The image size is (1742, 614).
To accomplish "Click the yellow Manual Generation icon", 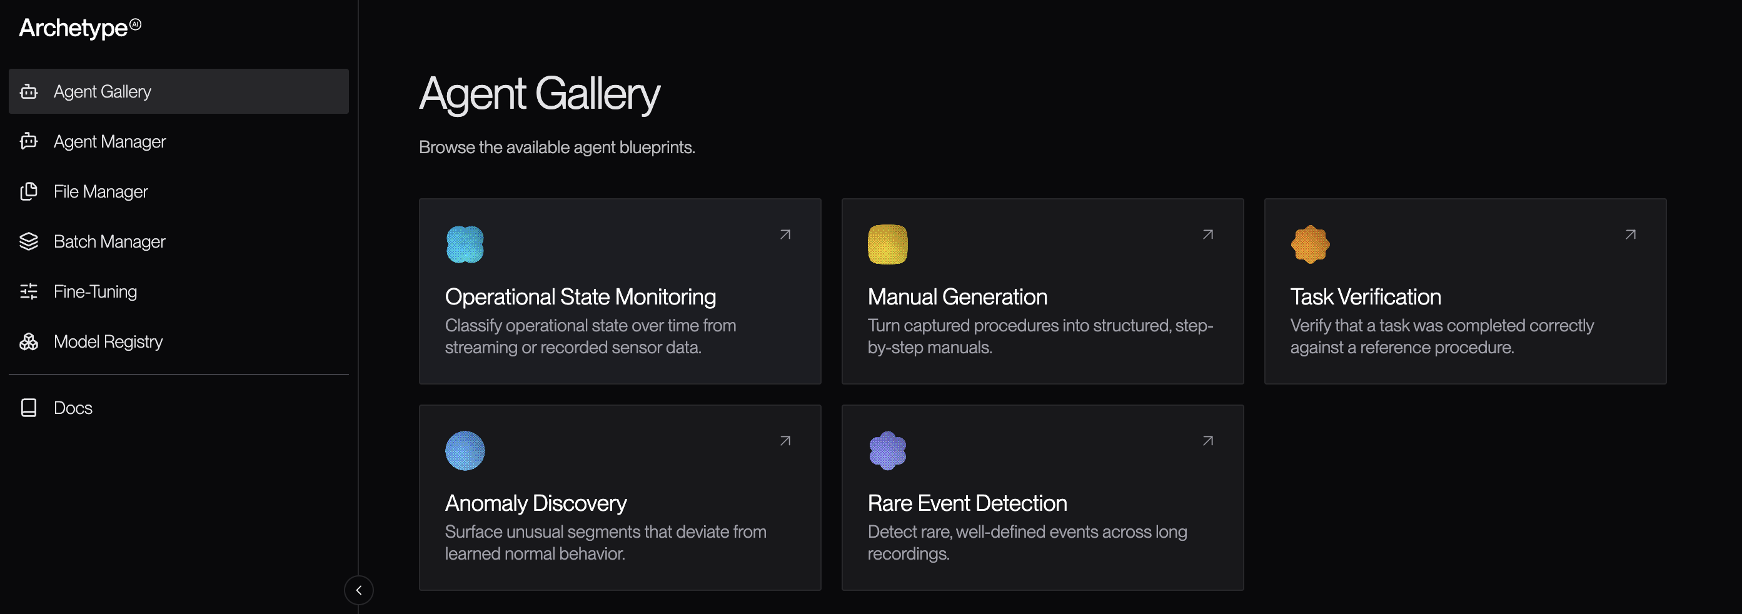I will tap(887, 244).
